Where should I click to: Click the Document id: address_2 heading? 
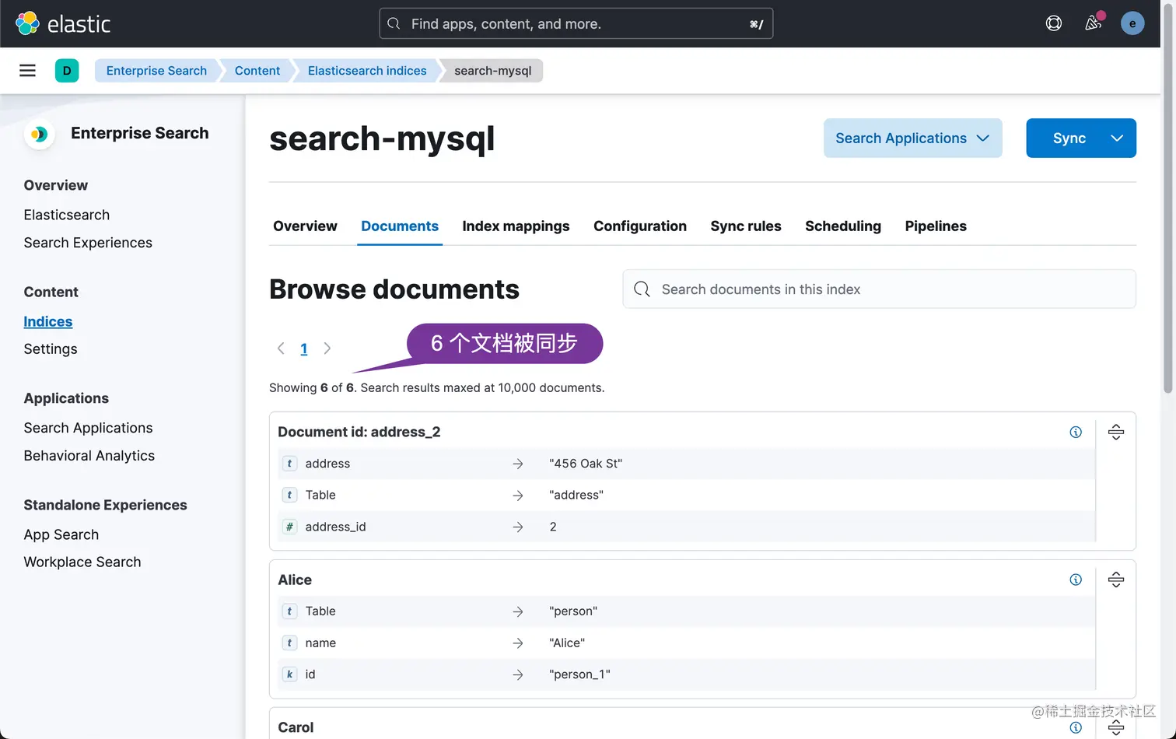359,433
